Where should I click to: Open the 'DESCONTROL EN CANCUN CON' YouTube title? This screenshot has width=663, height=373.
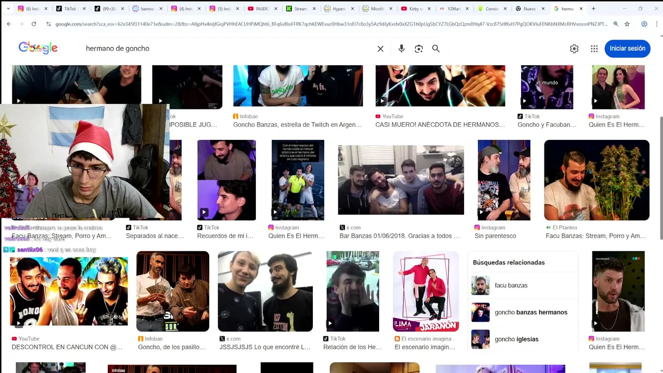[67, 347]
